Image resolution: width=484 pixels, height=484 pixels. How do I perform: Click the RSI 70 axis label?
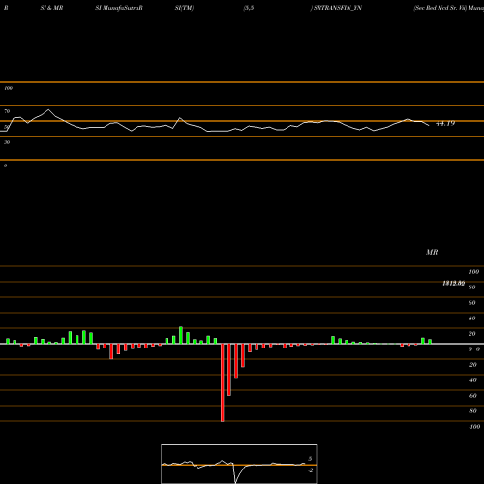tap(7, 111)
